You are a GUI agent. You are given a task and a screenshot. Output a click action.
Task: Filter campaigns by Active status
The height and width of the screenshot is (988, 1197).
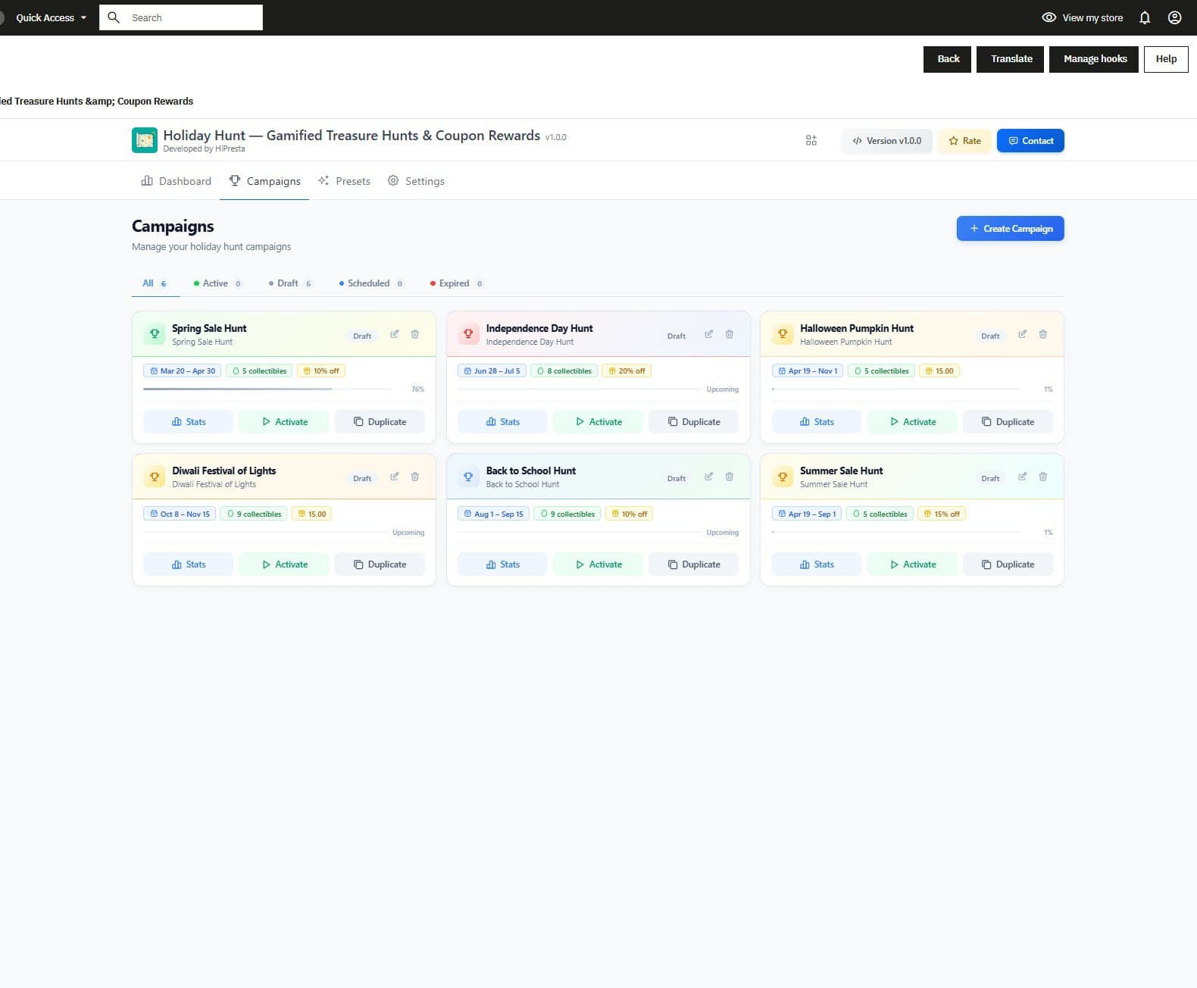(x=217, y=283)
